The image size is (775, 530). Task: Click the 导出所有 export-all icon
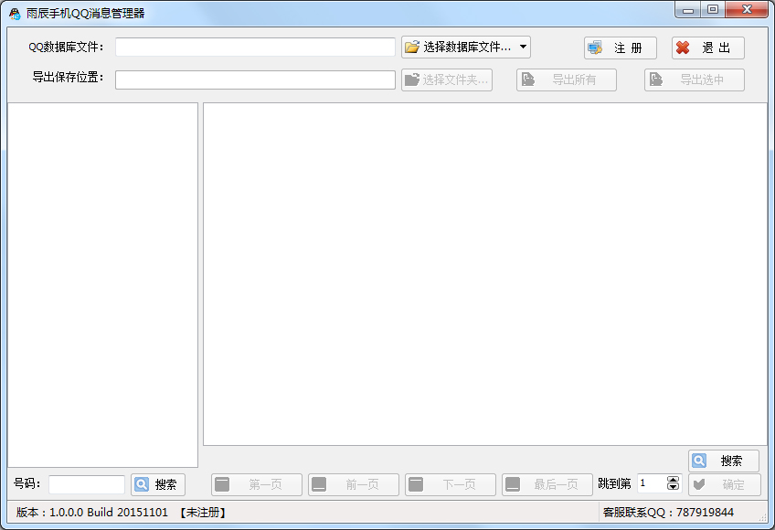pos(528,79)
